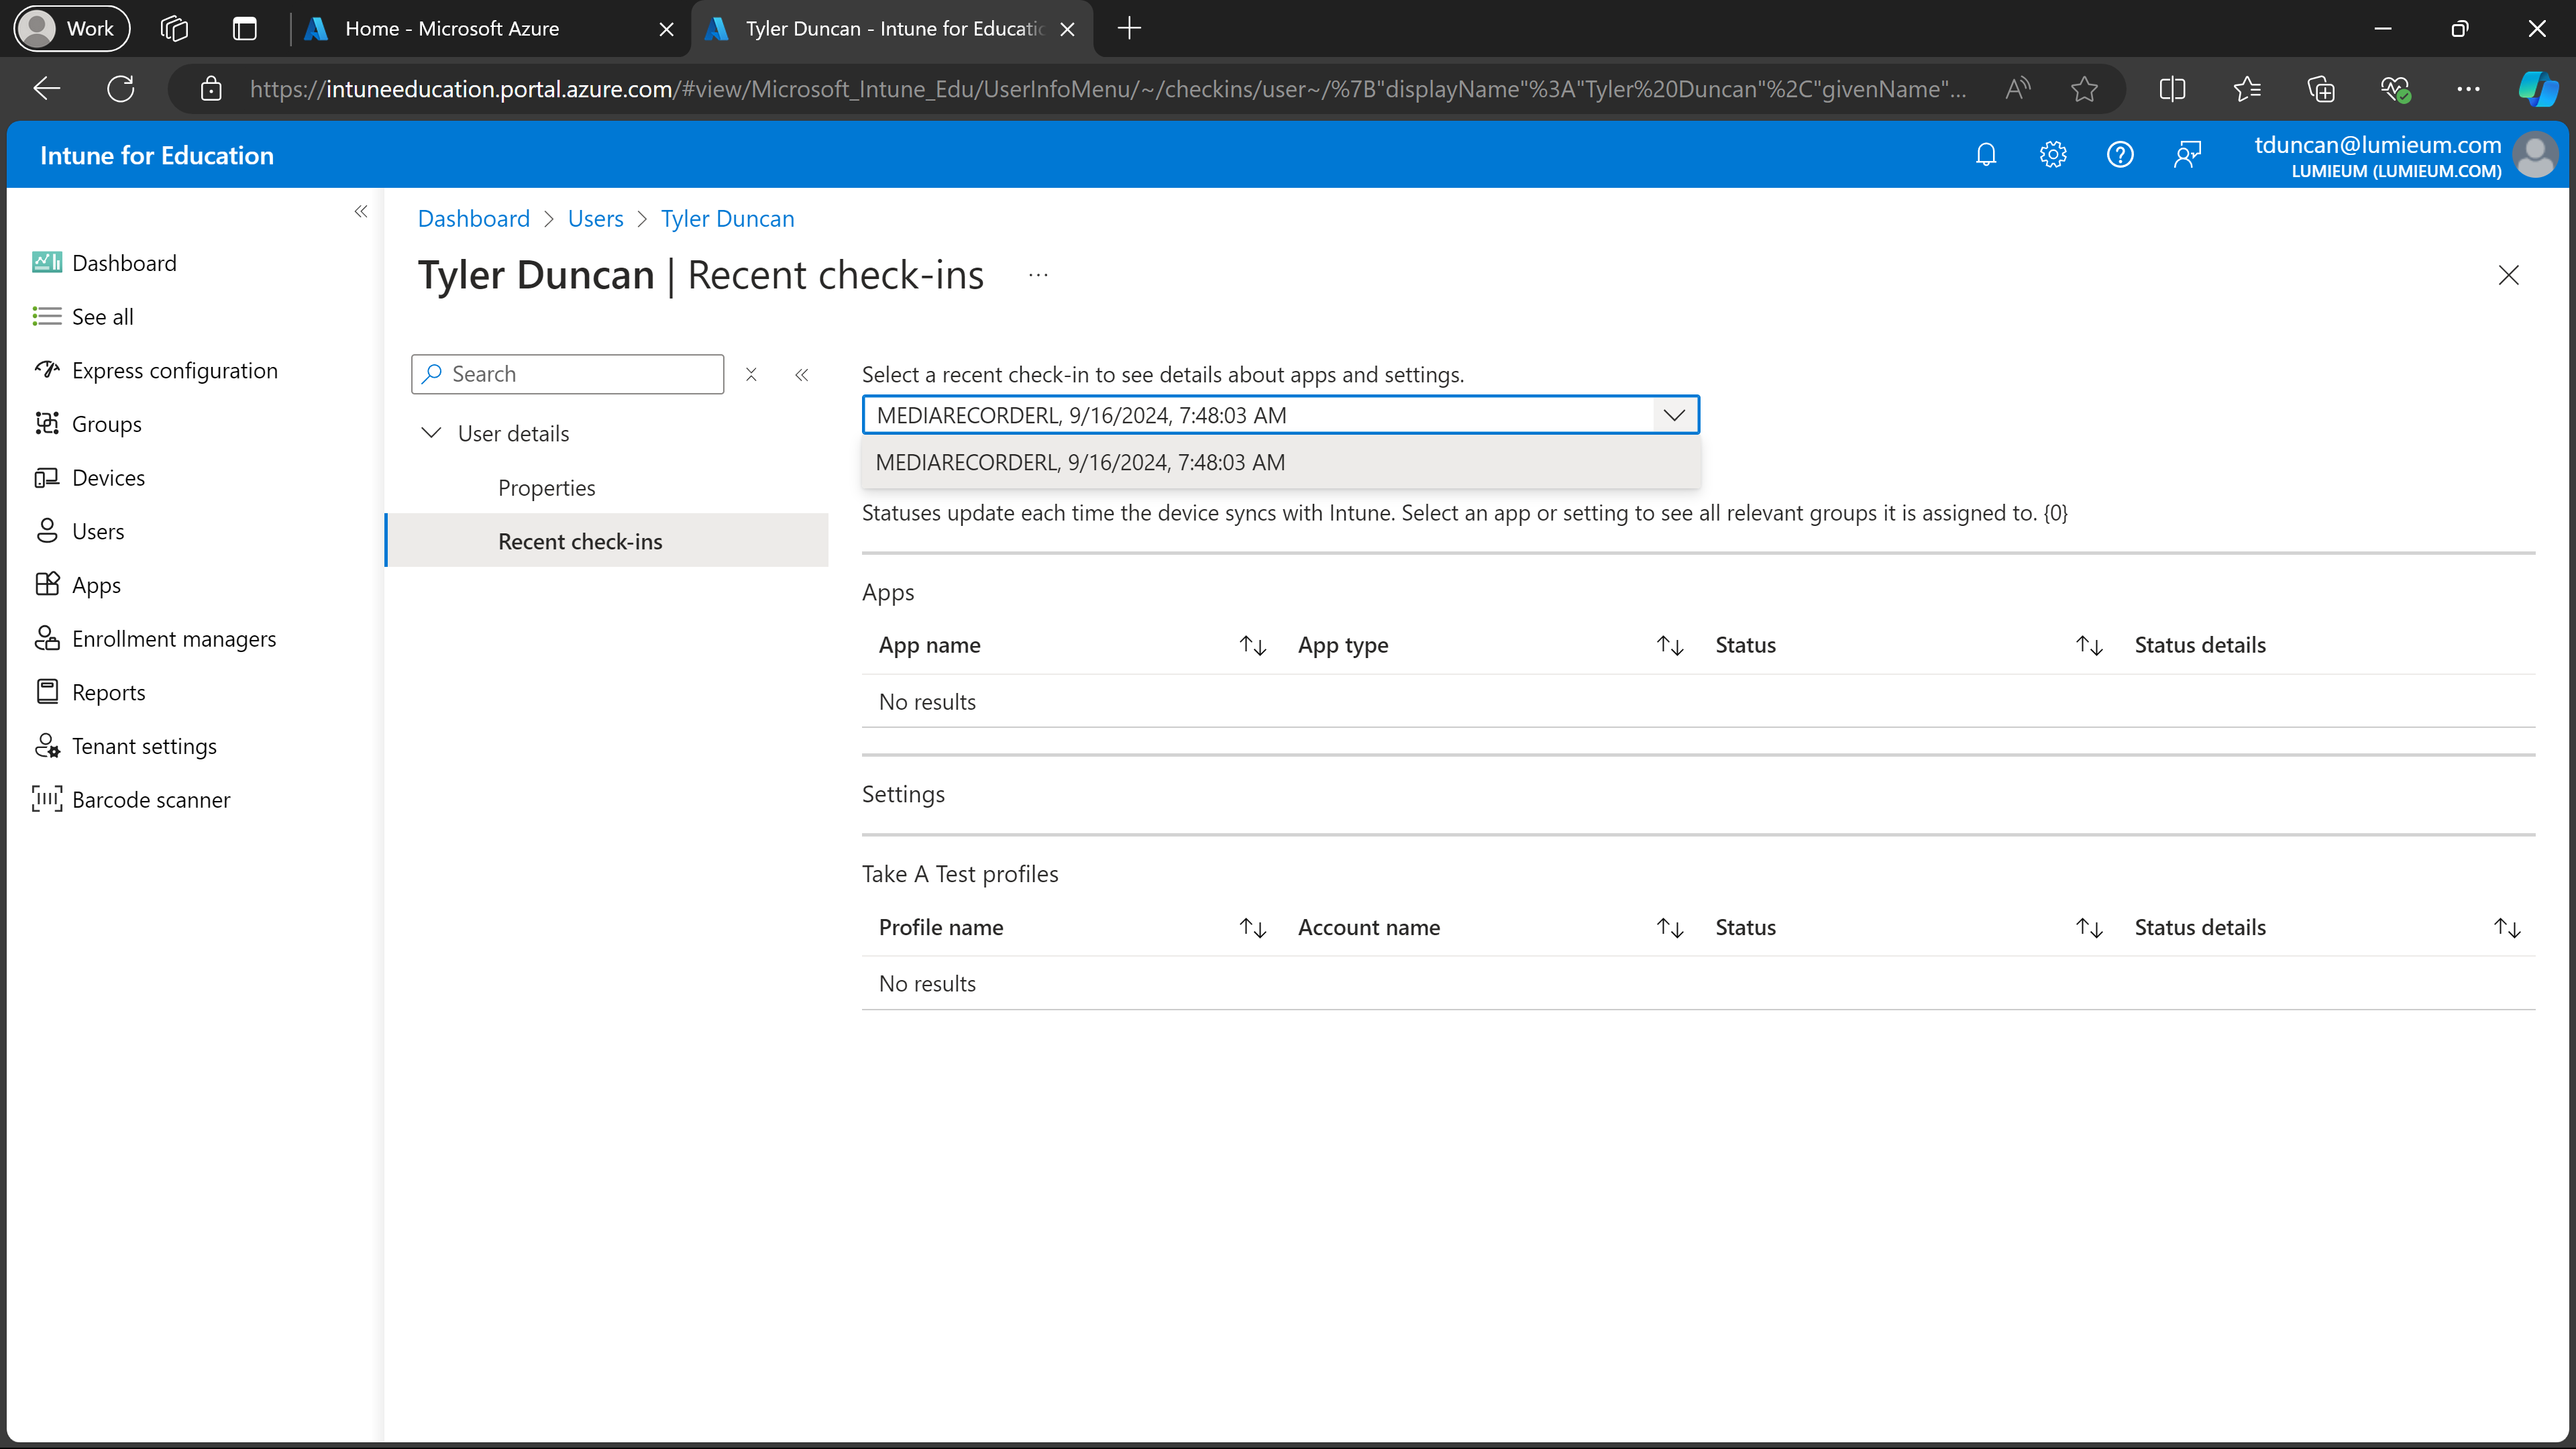Screen dimensions: 2576x1449
Task: Sort Apps table by App name
Action: click(x=1253, y=645)
